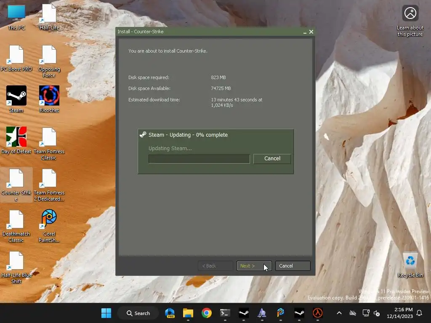Click the disabled Back button
This screenshot has height=323, width=431.
coord(215,266)
